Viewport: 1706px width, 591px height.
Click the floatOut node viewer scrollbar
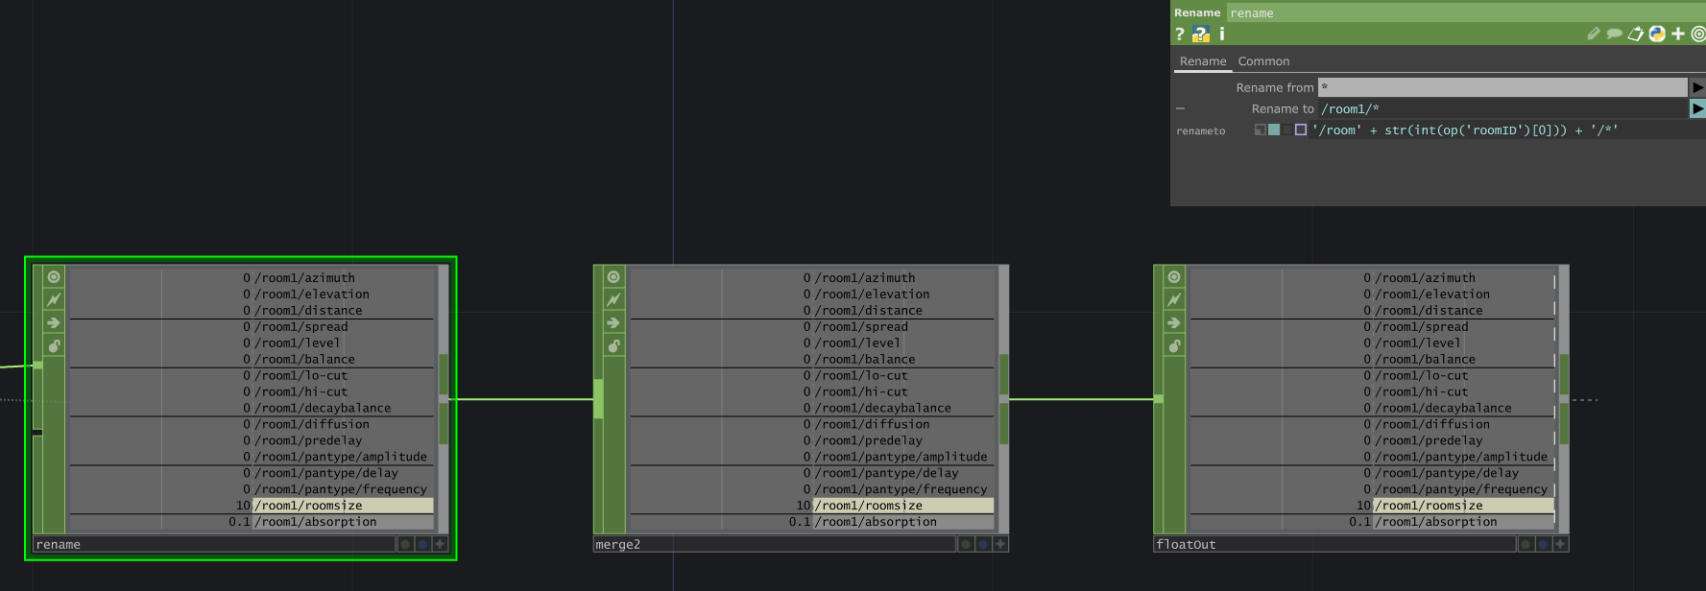[1564, 398]
